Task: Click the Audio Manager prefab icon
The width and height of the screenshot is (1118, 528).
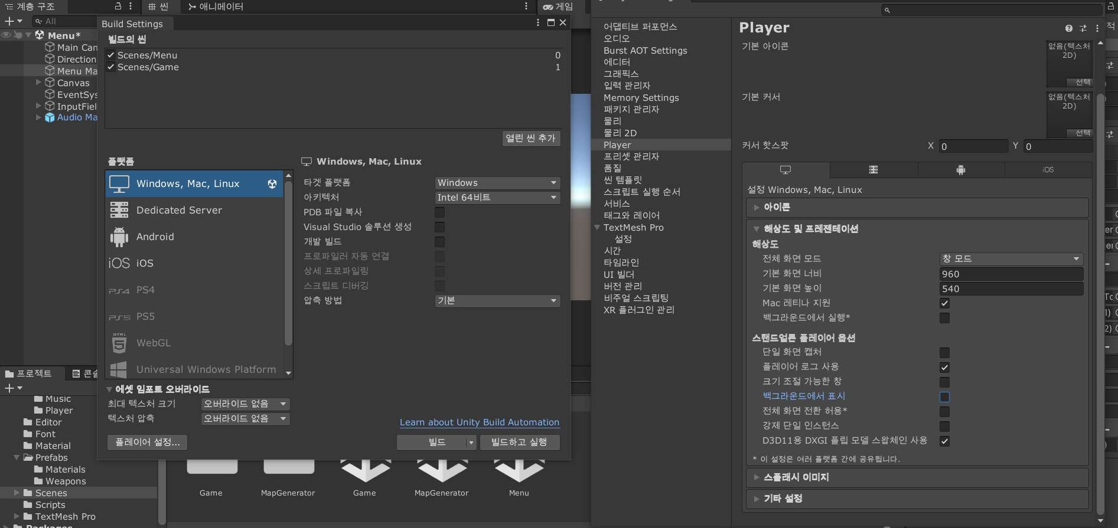Action: coord(50,117)
